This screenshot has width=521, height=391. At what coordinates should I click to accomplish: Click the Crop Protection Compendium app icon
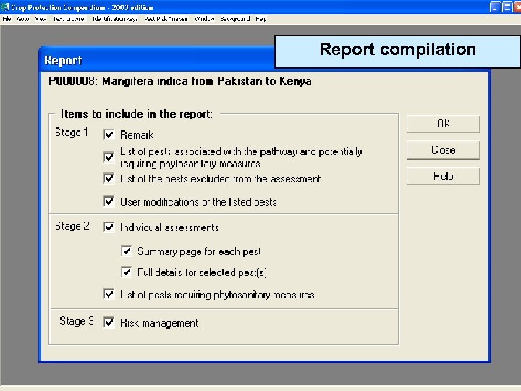5,7
